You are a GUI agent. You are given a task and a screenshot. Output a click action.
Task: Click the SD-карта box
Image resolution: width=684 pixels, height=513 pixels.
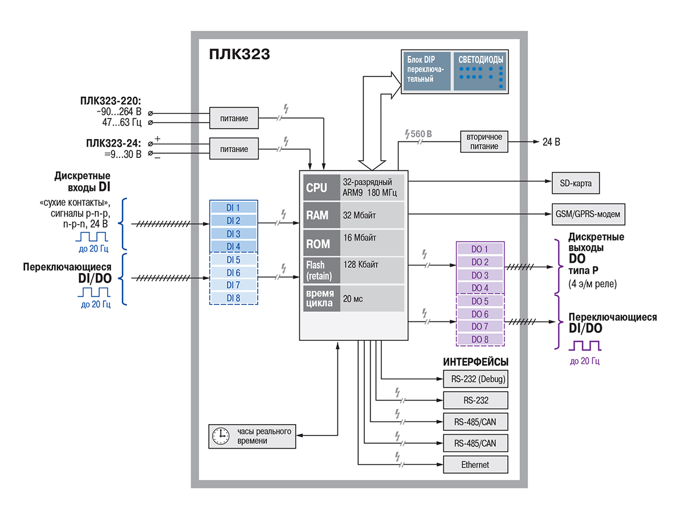(x=575, y=184)
